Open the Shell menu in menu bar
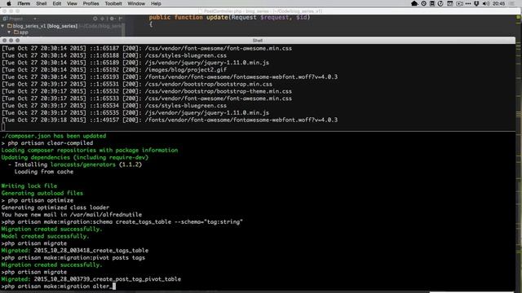Viewport: 522px width, 293px height. pos(42,3)
